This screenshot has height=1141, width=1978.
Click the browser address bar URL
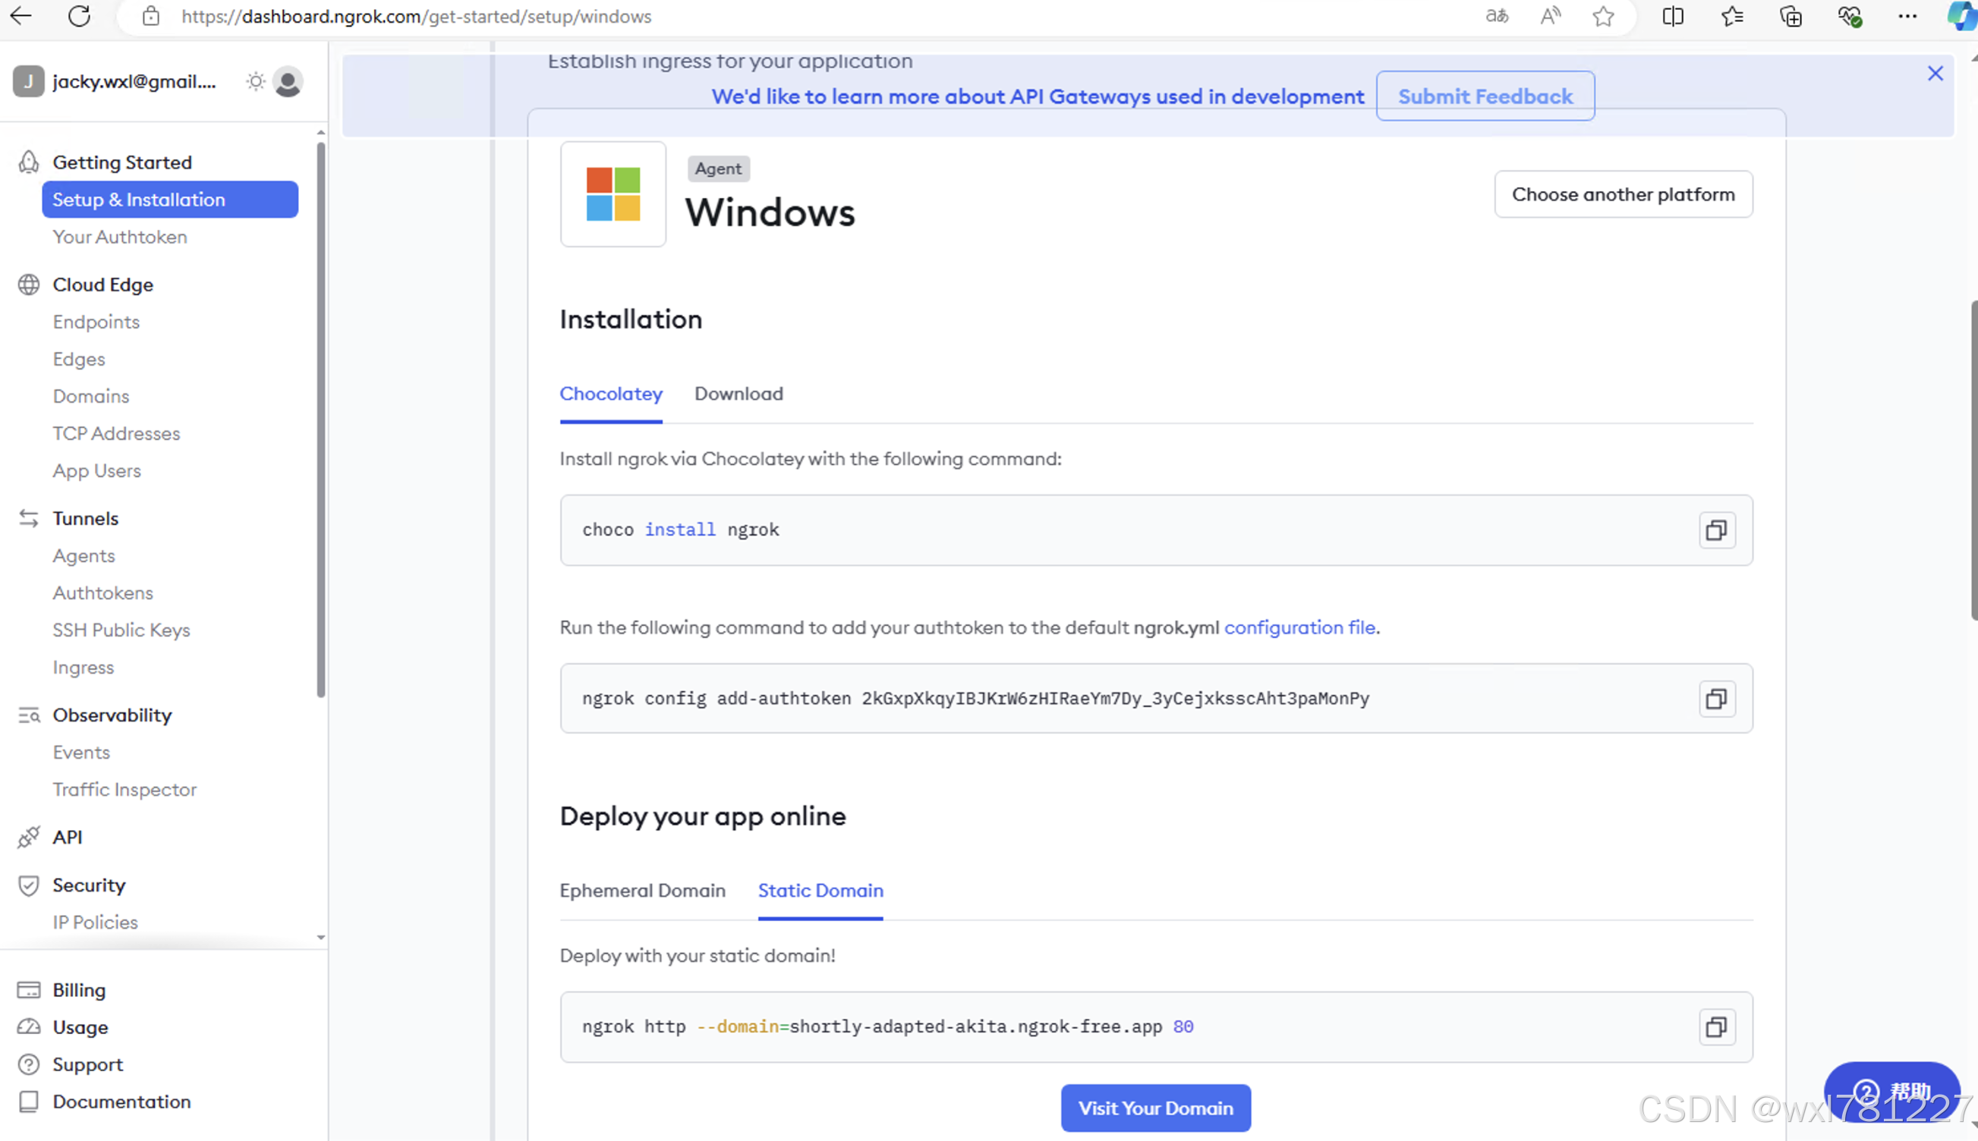(x=415, y=16)
